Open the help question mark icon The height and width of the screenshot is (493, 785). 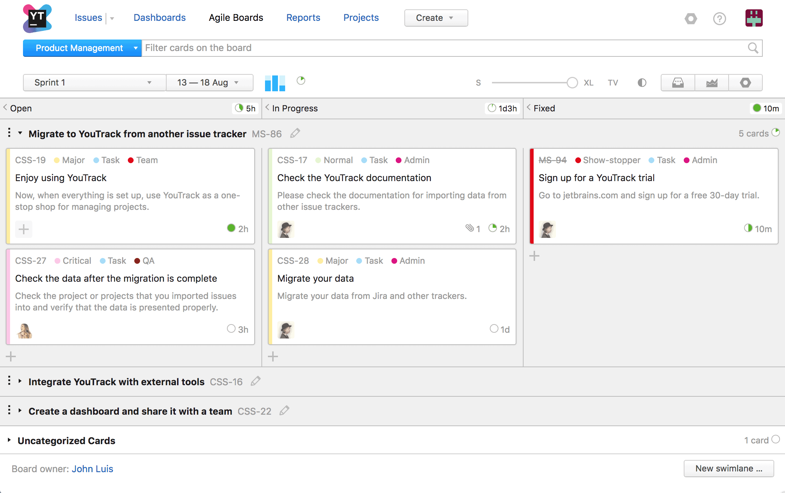(x=720, y=19)
